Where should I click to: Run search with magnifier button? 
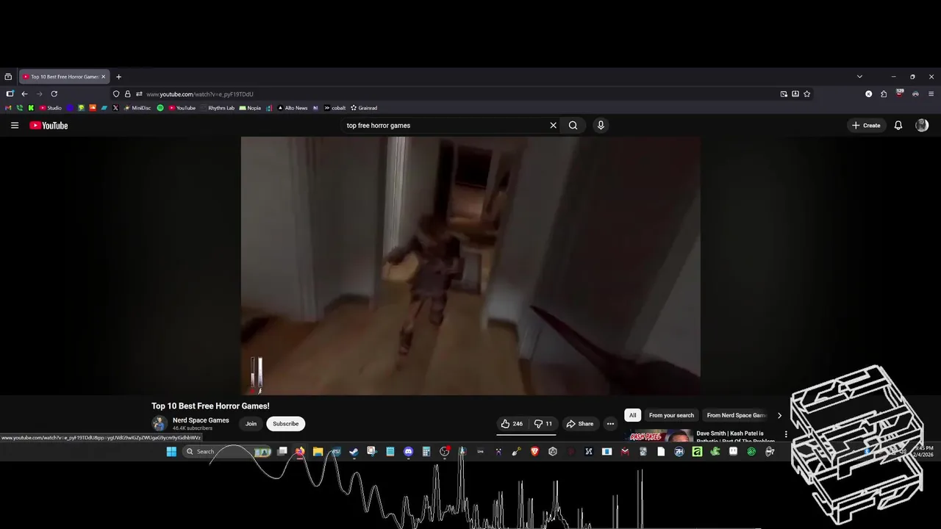[x=573, y=126]
